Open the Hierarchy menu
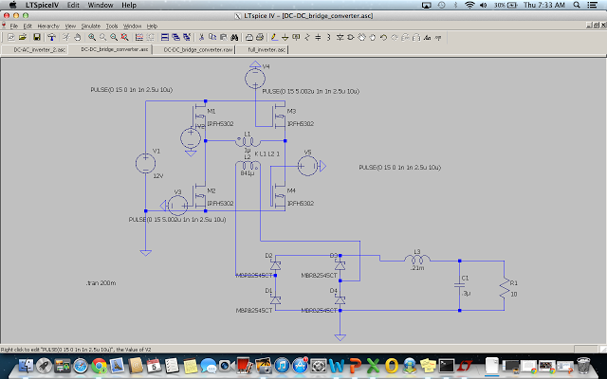 tap(48, 25)
